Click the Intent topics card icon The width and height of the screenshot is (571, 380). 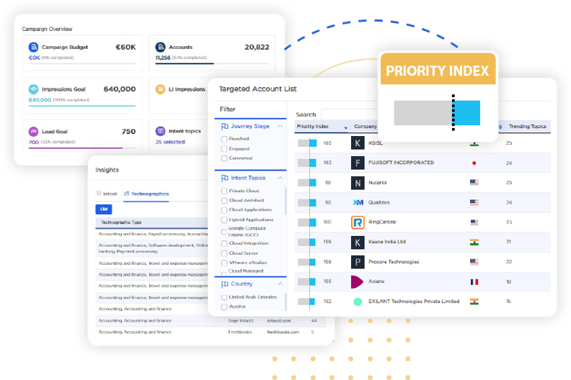click(x=160, y=132)
